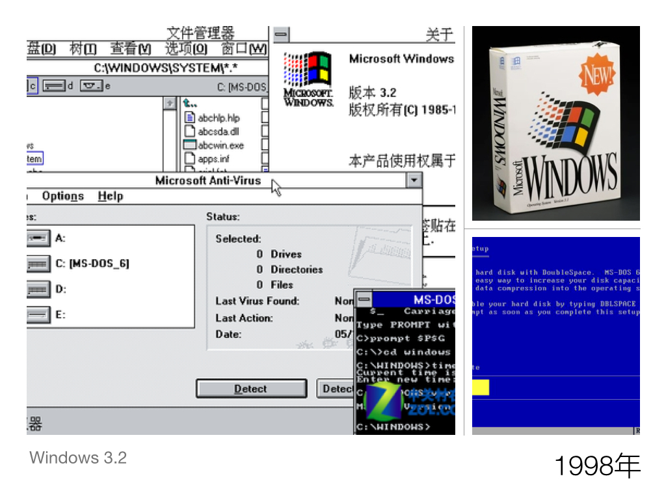The height and width of the screenshot is (500, 666).
Task: Select drive e icon in File Manager
Action: point(92,85)
